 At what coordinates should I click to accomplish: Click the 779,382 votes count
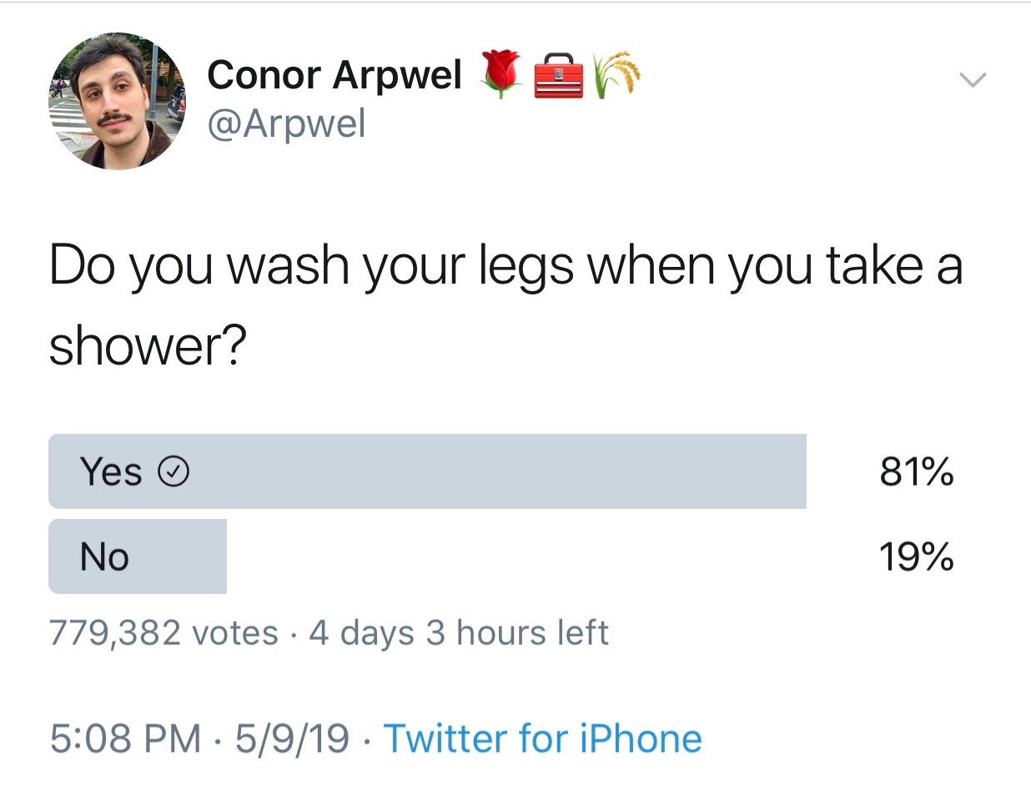pos(163,633)
